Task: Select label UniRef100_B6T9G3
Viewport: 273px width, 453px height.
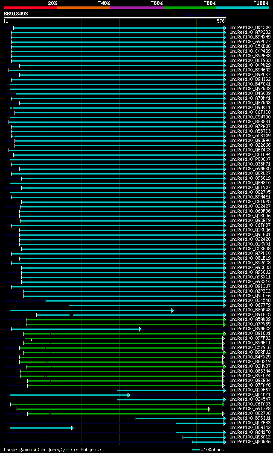Action: [x=250, y=61]
